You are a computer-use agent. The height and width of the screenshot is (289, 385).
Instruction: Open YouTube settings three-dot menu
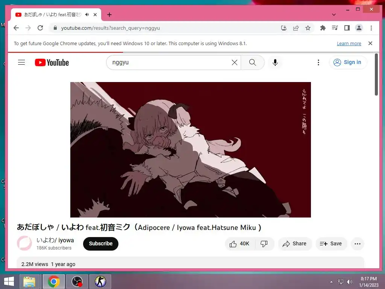point(318,62)
